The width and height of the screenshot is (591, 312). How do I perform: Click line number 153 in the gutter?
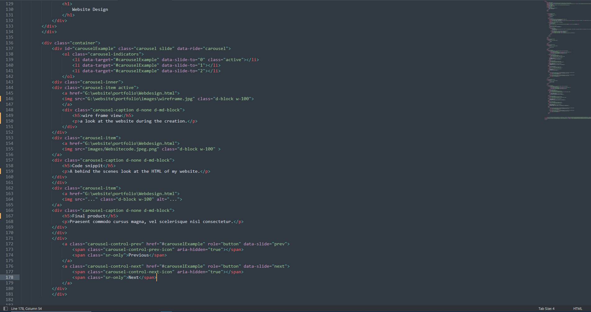coord(10,138)
